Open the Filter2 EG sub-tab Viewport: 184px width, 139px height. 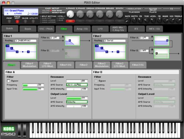(x=138, y=65)
